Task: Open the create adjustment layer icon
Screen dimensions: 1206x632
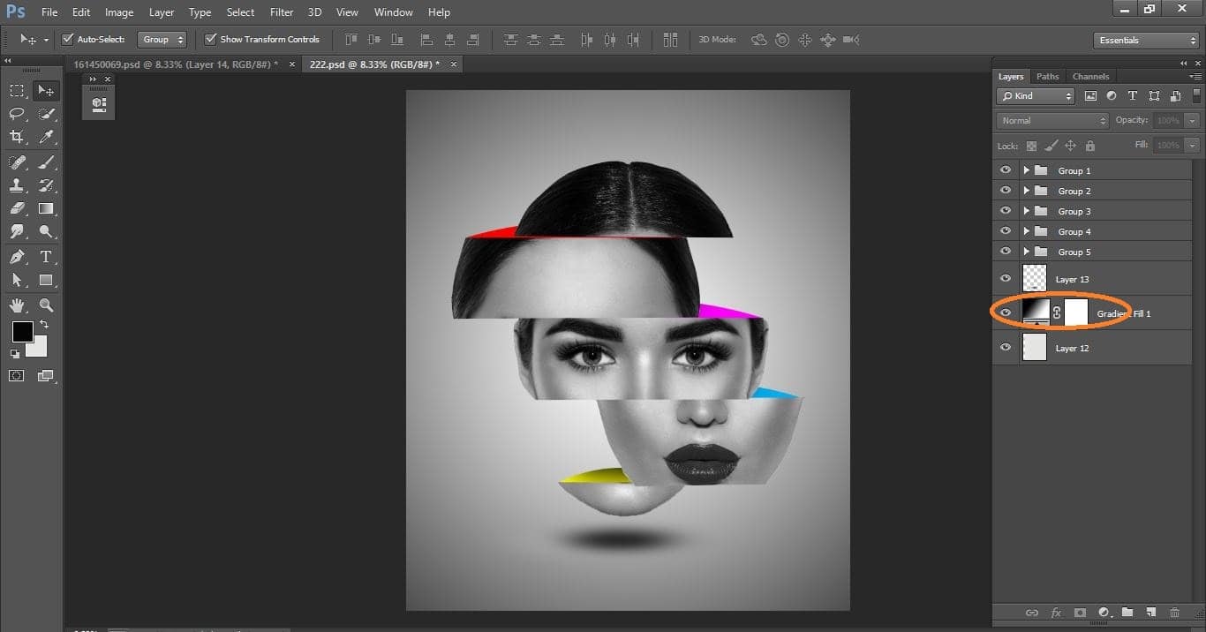Action: (1104, 613)
